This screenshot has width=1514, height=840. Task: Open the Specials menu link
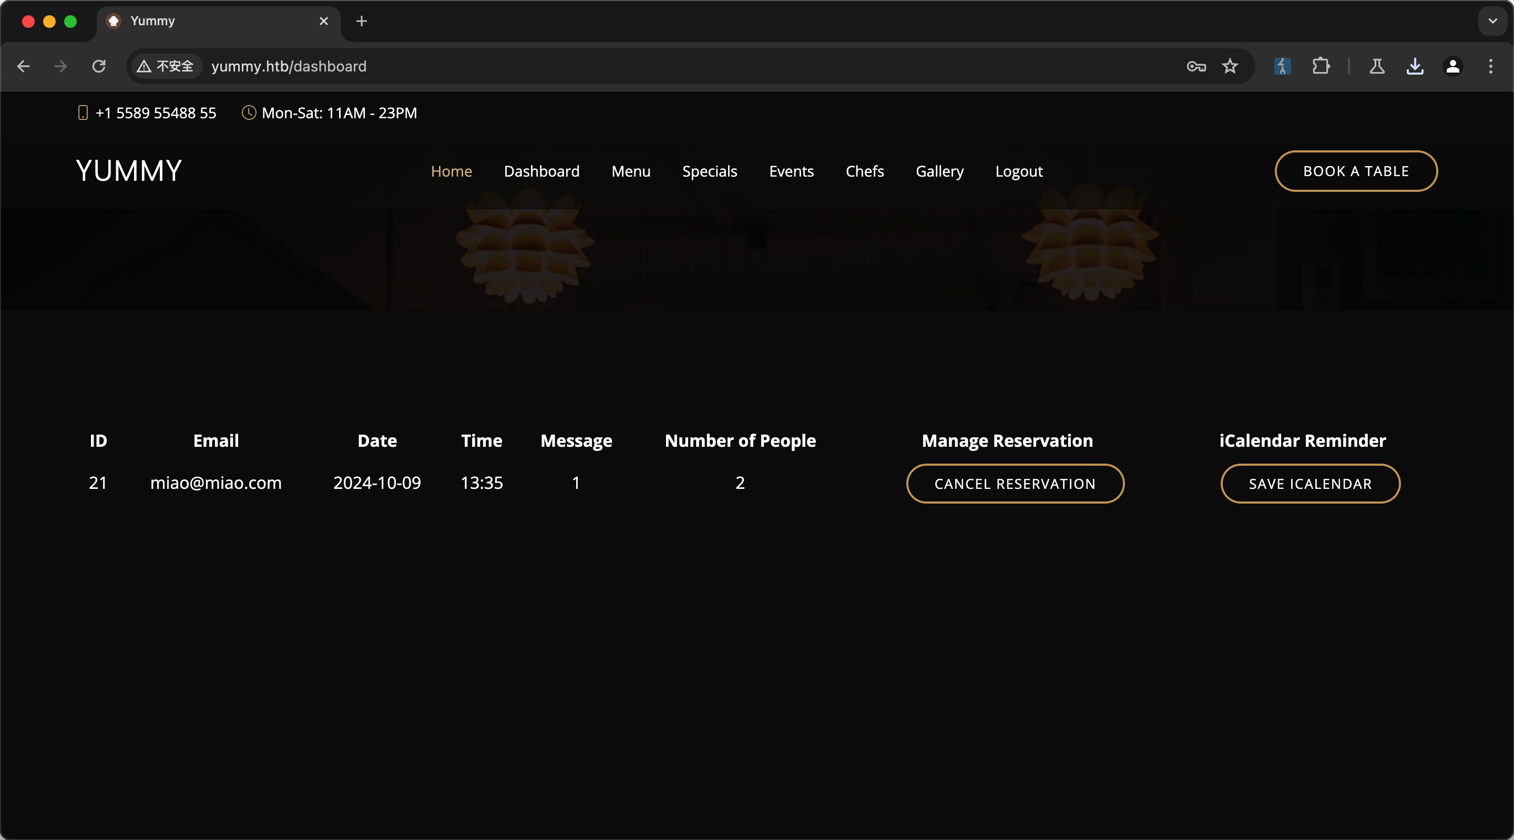pyautogui.click(x=709, y=171)
